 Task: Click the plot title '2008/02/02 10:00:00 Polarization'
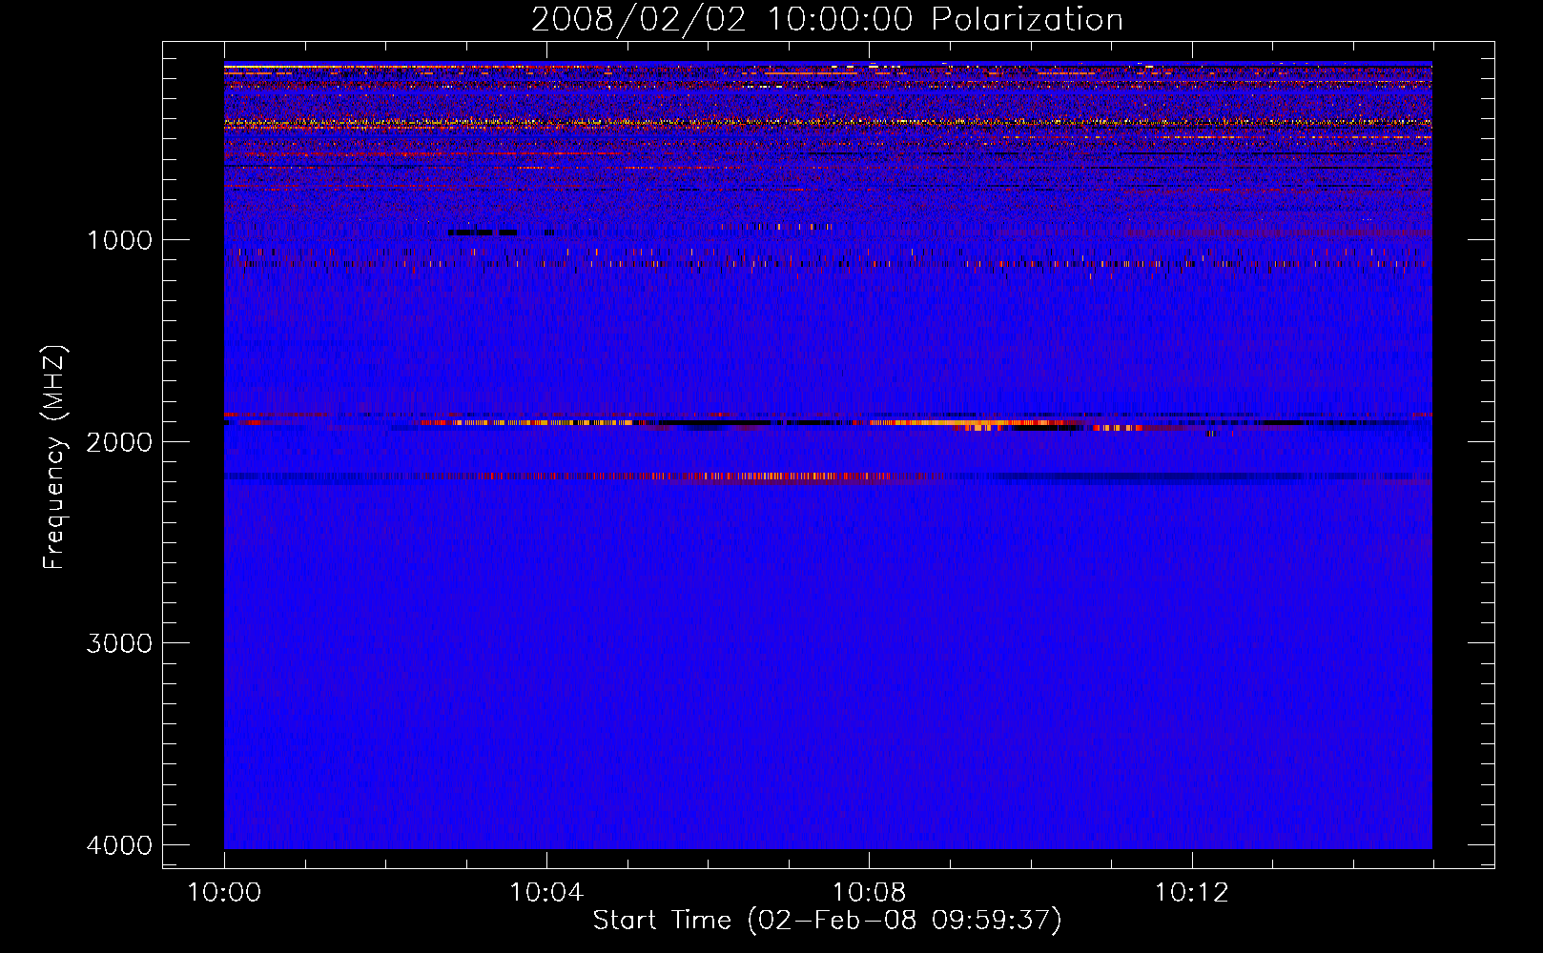(x=827, y=19)
